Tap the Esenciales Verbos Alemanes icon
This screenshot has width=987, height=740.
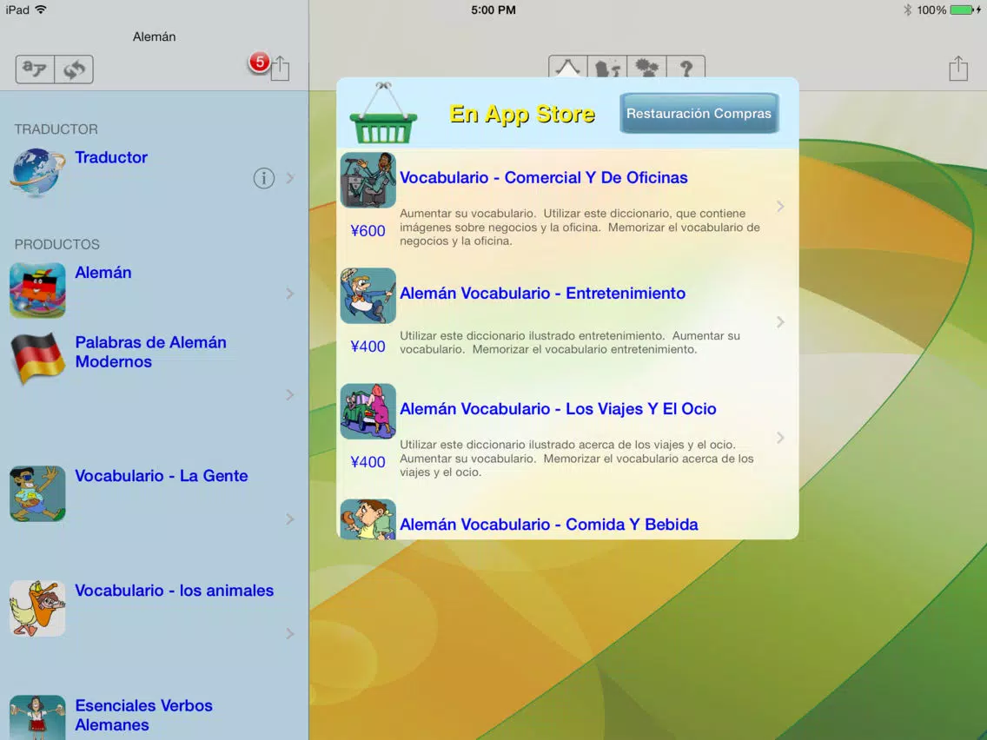[37, 717]
